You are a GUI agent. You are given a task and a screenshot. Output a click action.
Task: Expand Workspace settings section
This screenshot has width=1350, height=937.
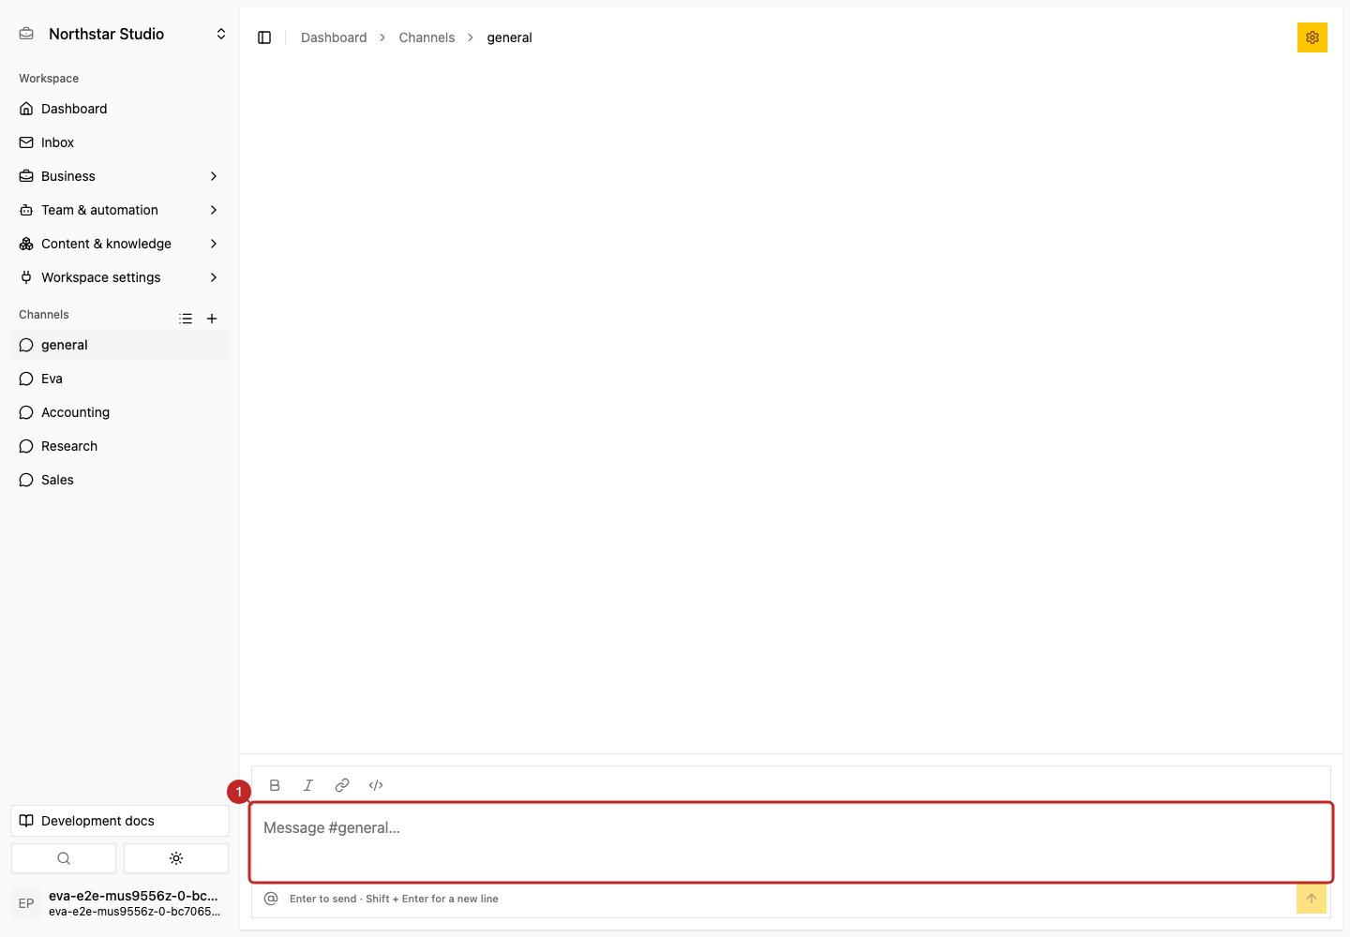(120, 277)
